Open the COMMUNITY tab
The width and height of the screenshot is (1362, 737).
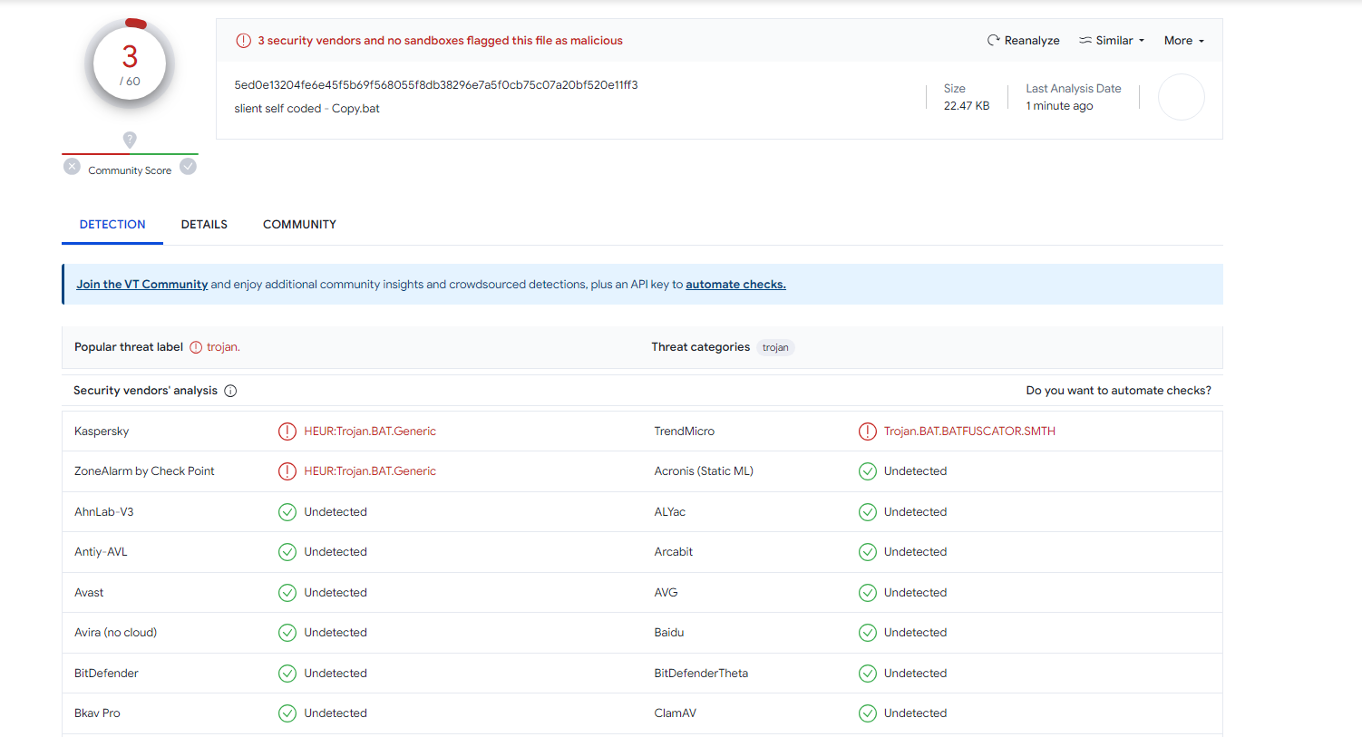(x=299, y=224)
